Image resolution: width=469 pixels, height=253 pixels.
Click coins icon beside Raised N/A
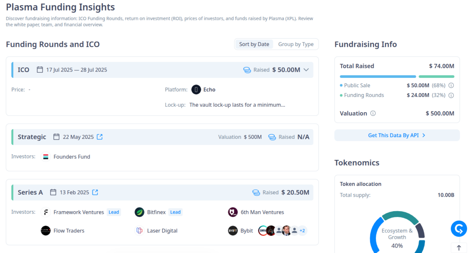pos(272,137)
